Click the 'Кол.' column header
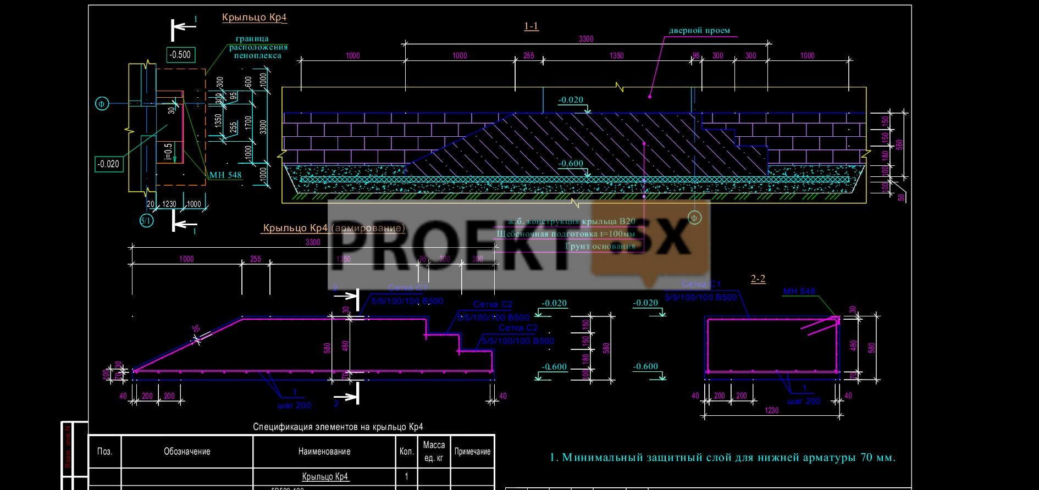This screenshot has width=1039, height=490. [407, 452]
